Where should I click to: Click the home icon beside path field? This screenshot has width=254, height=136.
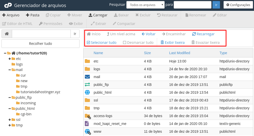[7, 34]
